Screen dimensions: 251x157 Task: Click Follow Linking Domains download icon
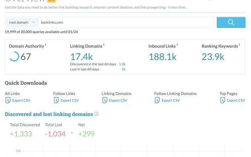157,100
